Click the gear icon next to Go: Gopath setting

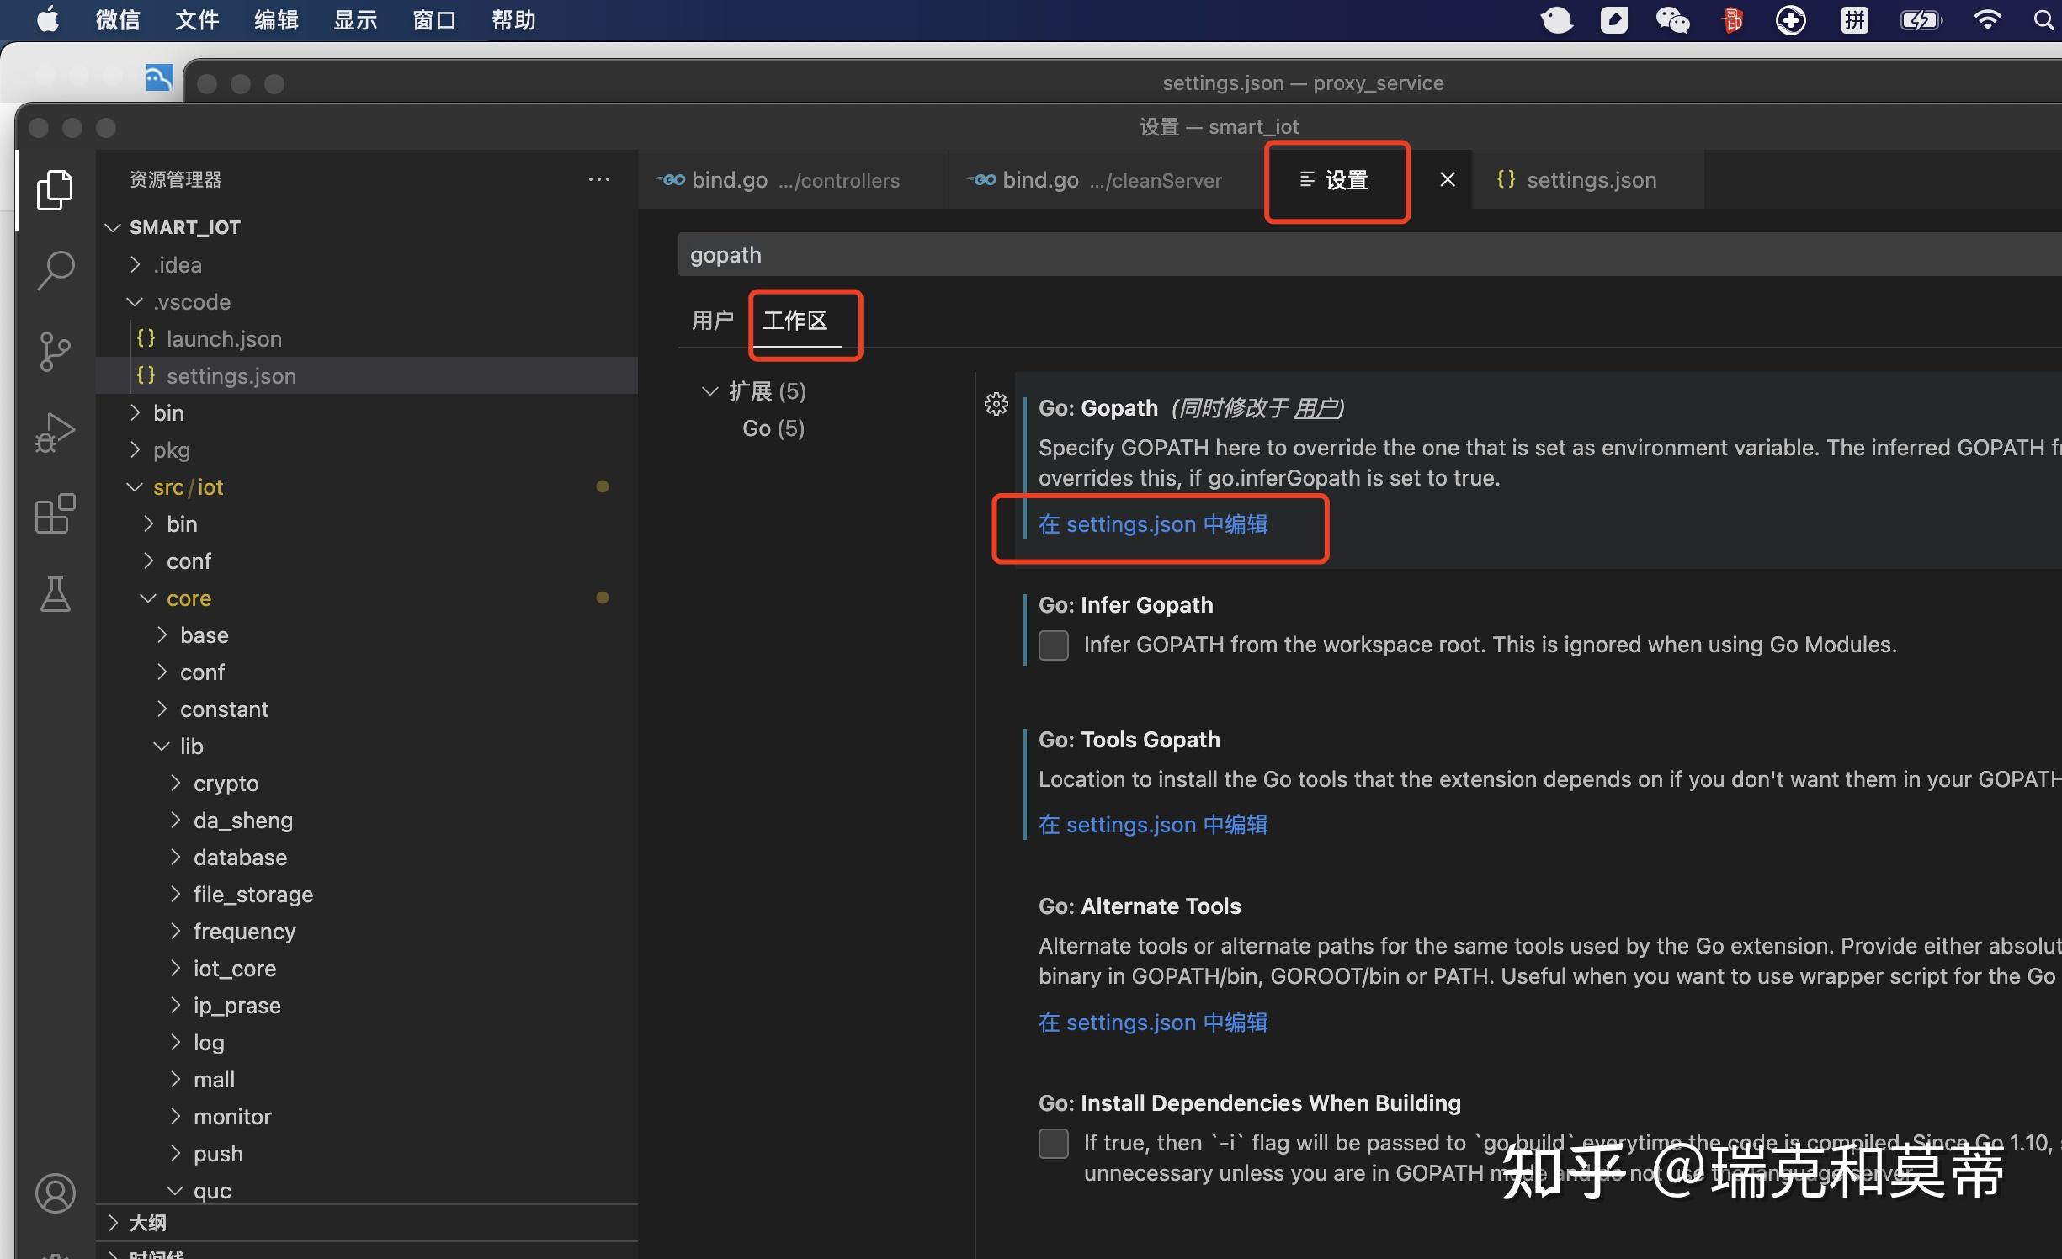click(x=996, y=404)
